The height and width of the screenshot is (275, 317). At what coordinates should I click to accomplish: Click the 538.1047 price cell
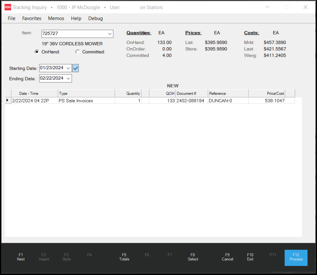click(267, 101)
